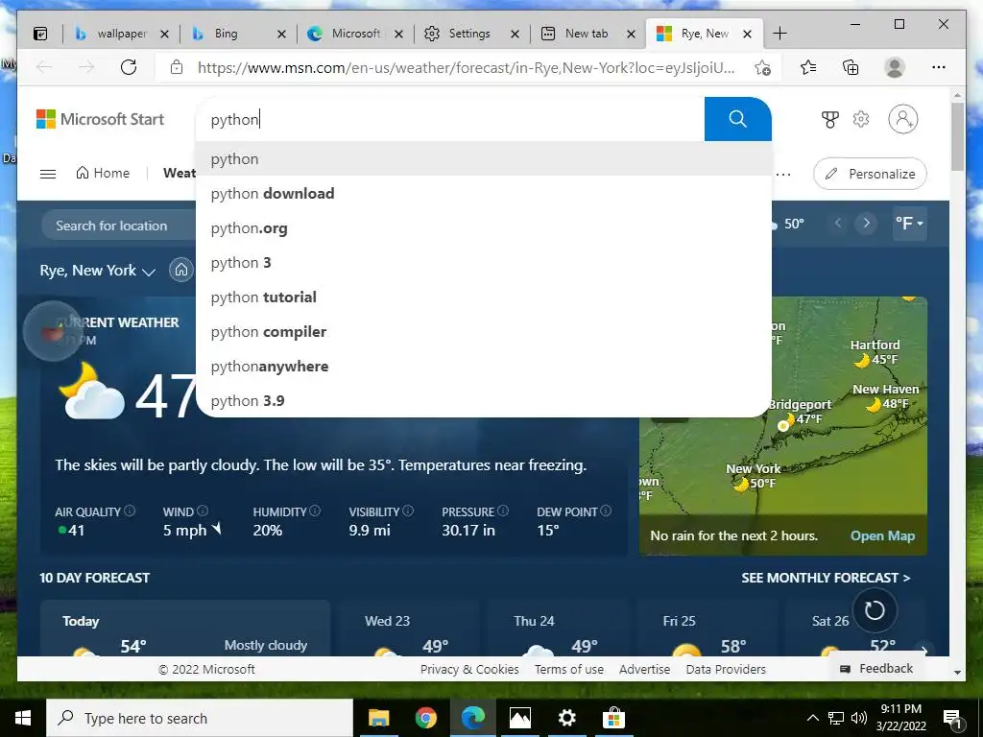The width and height of the screenshot is (983, 737).
Task: Close the Bing tab
Action: [x=281, y=34]
